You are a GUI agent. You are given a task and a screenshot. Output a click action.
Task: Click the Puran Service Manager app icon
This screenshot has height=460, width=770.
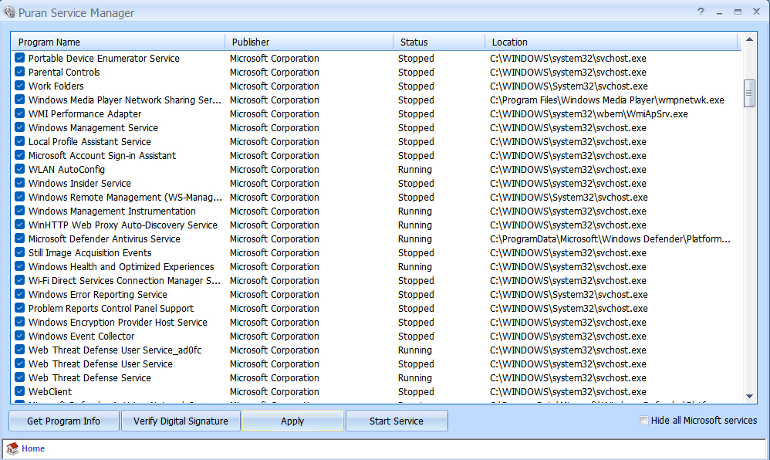(10, 12)
